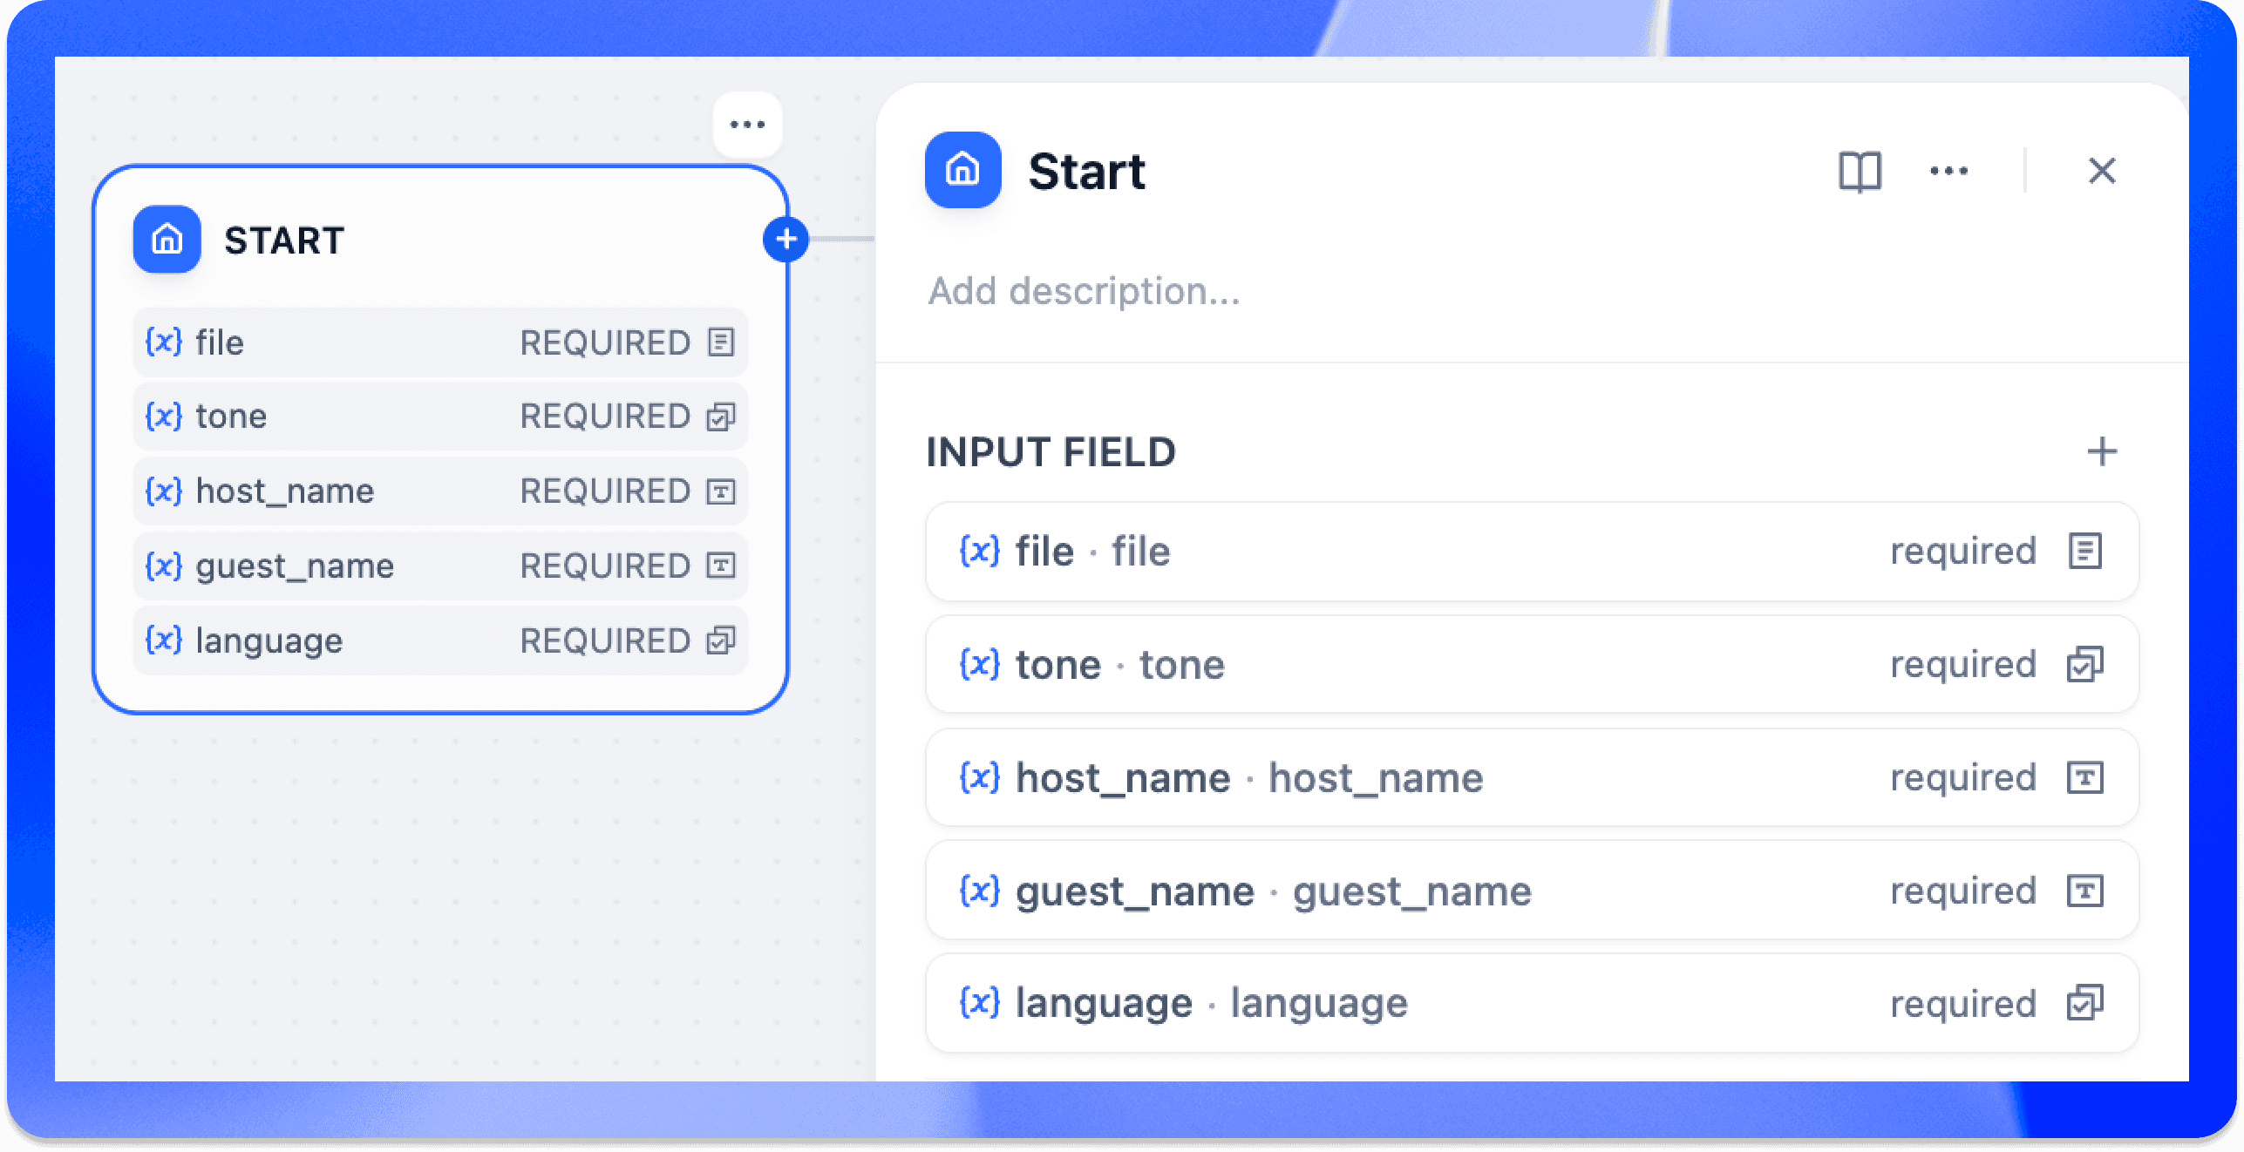Screen dimensions: 2244x1152
Task: Click the blue plus handle on START node
Action: pos(785,239)
